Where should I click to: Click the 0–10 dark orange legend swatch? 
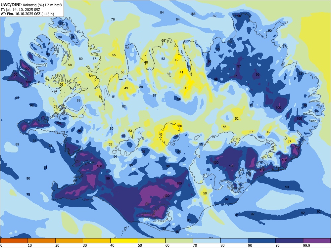click(14, 241)
